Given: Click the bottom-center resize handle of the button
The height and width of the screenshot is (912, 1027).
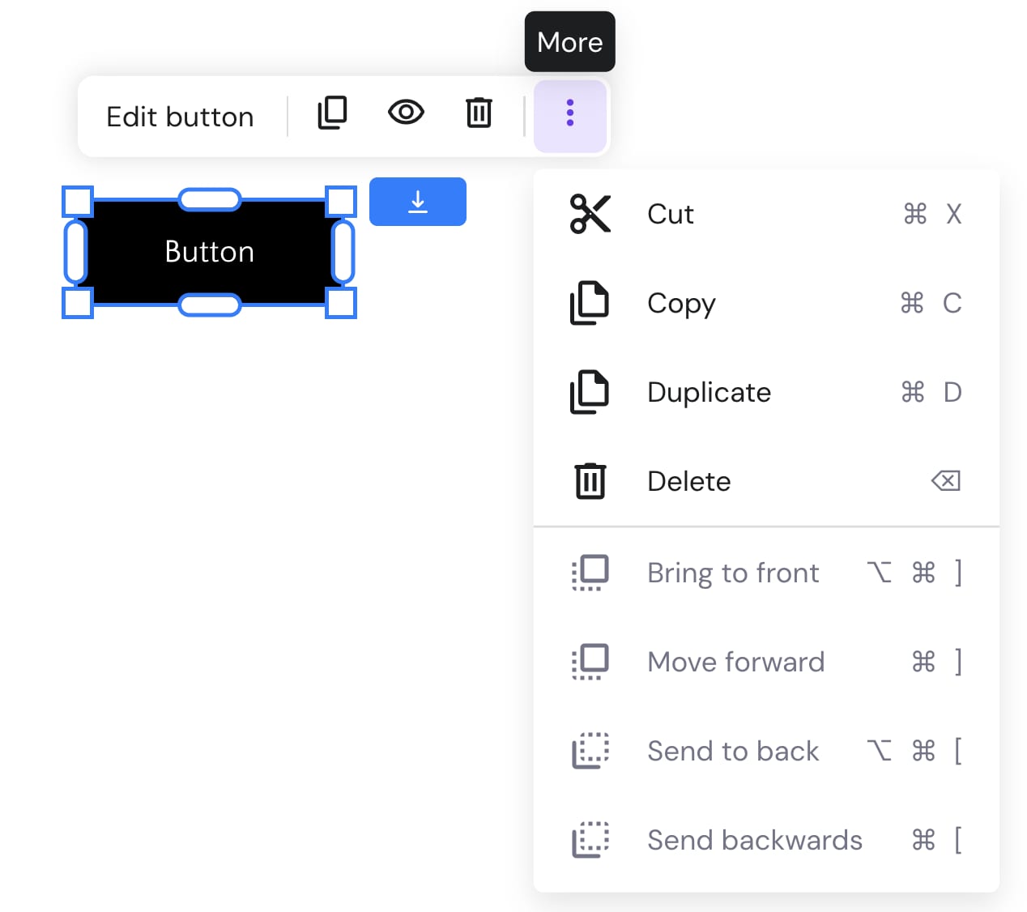Looking at the screenshot, I should (x=209, y=305).
